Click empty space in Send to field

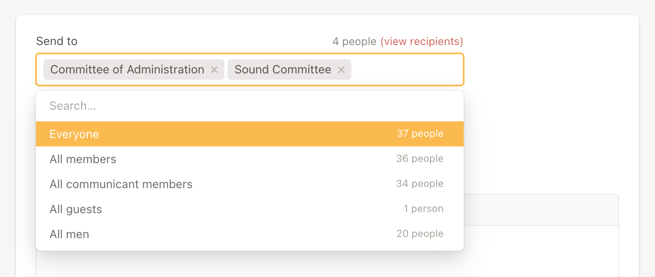coord(407,70)
